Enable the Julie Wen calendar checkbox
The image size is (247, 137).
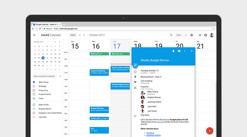click(34, 117)
